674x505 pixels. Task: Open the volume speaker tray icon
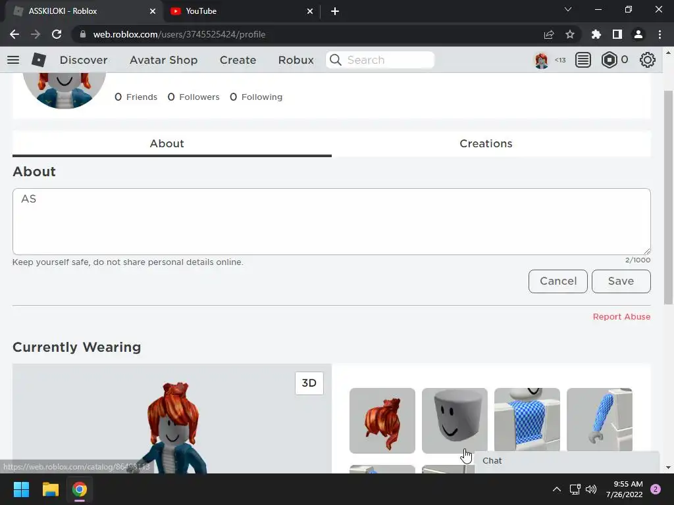click(591, 489)
